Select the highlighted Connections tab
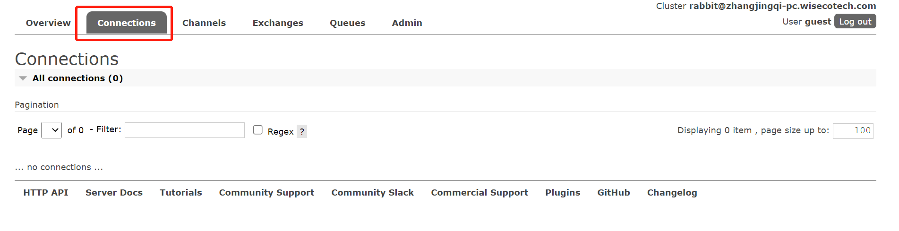The image size is (899, 231). pyautogui.click(x=127, y=23)
